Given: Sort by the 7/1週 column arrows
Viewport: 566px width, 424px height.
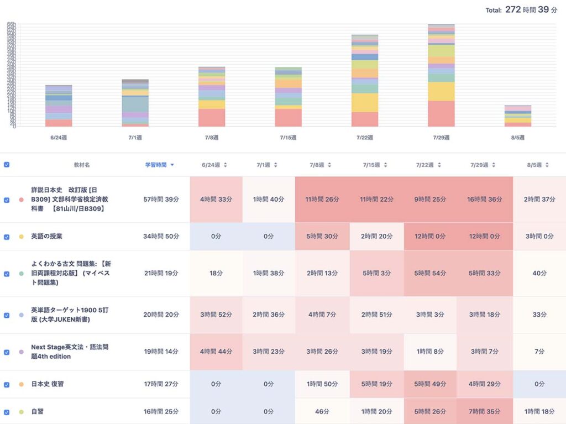Looking at the screenshot, I should 276,165.
